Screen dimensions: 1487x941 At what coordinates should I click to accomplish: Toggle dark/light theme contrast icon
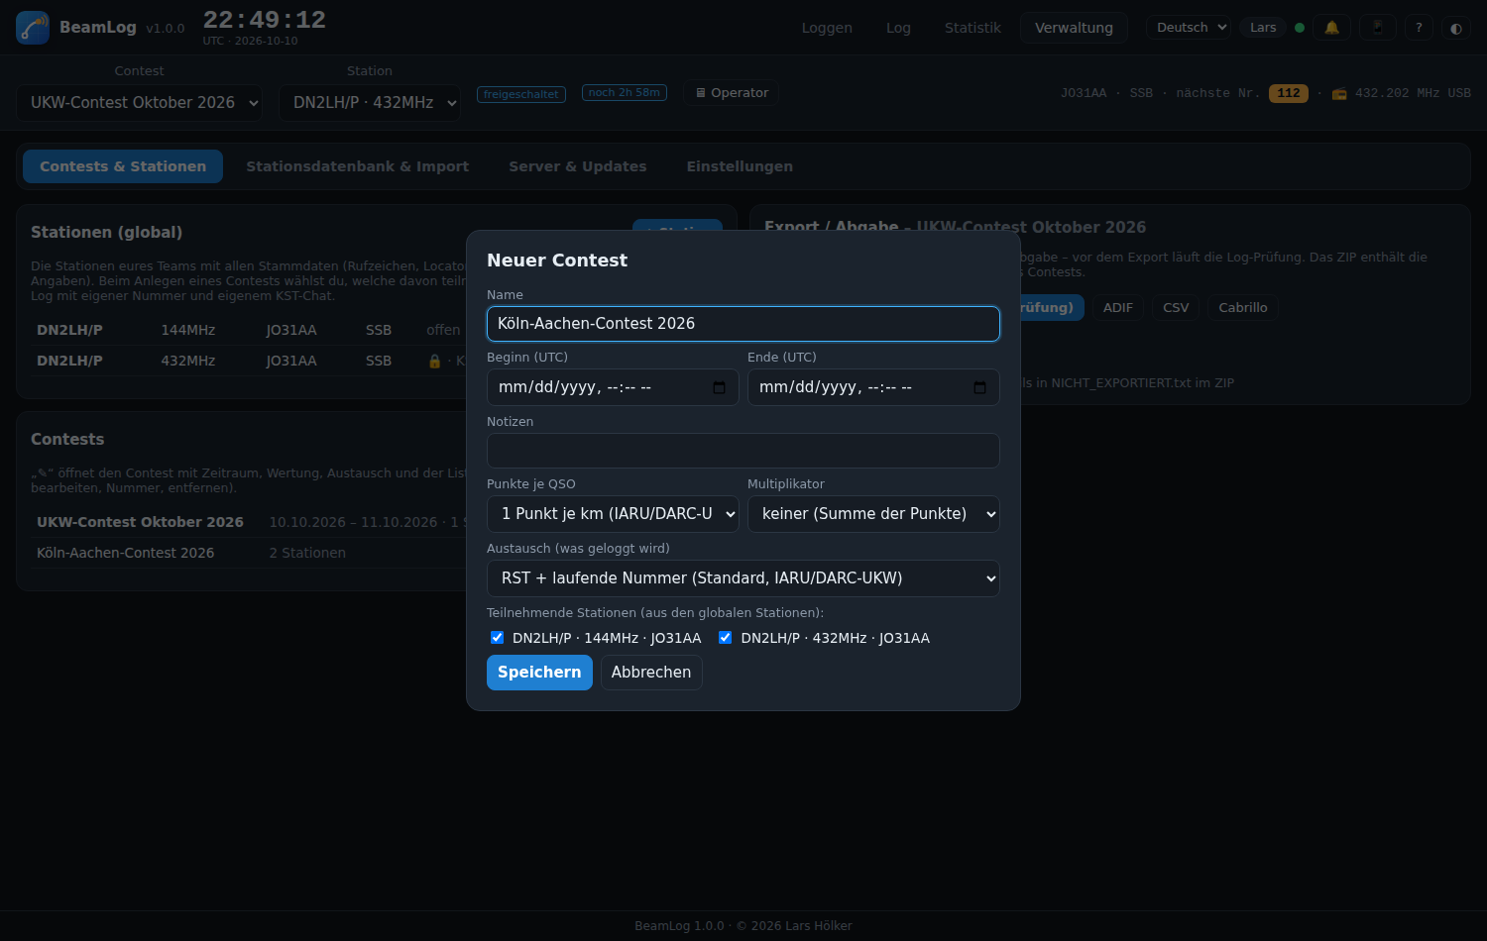[x=1456, y=28]
